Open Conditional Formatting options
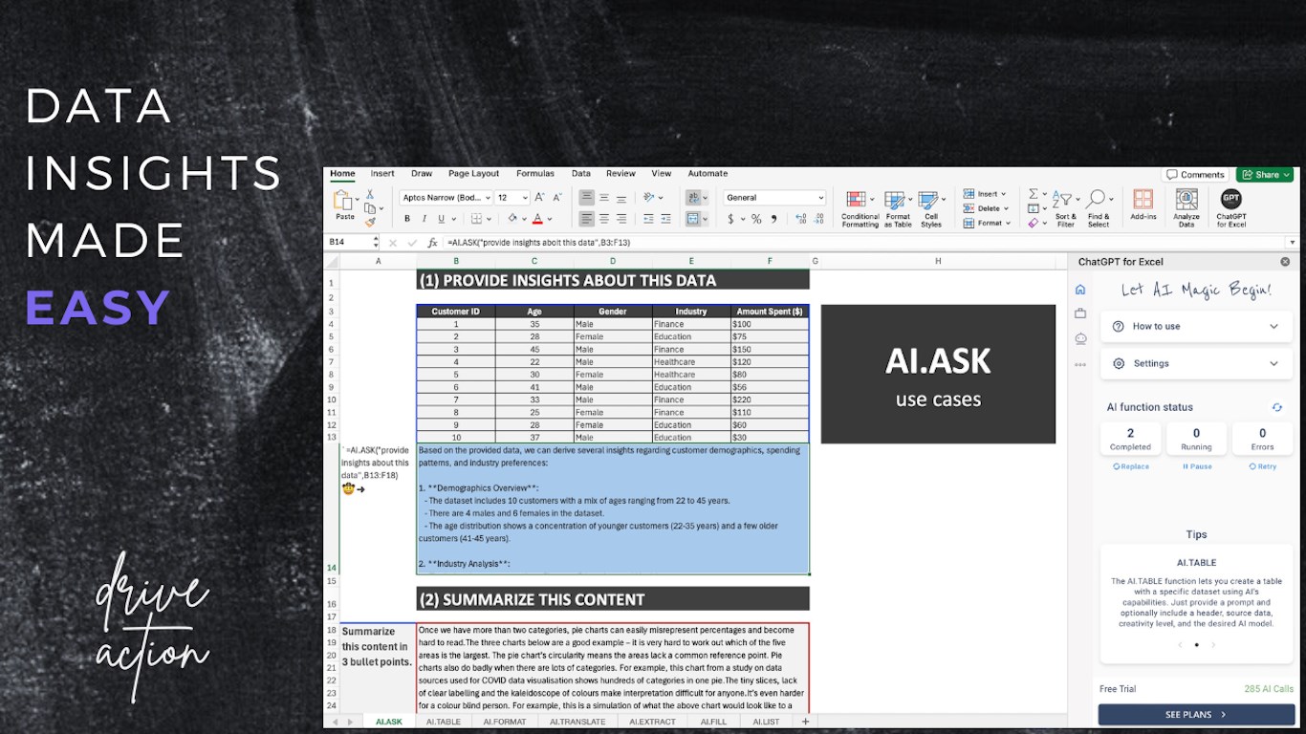1306x734 pixels. (860, 207)
